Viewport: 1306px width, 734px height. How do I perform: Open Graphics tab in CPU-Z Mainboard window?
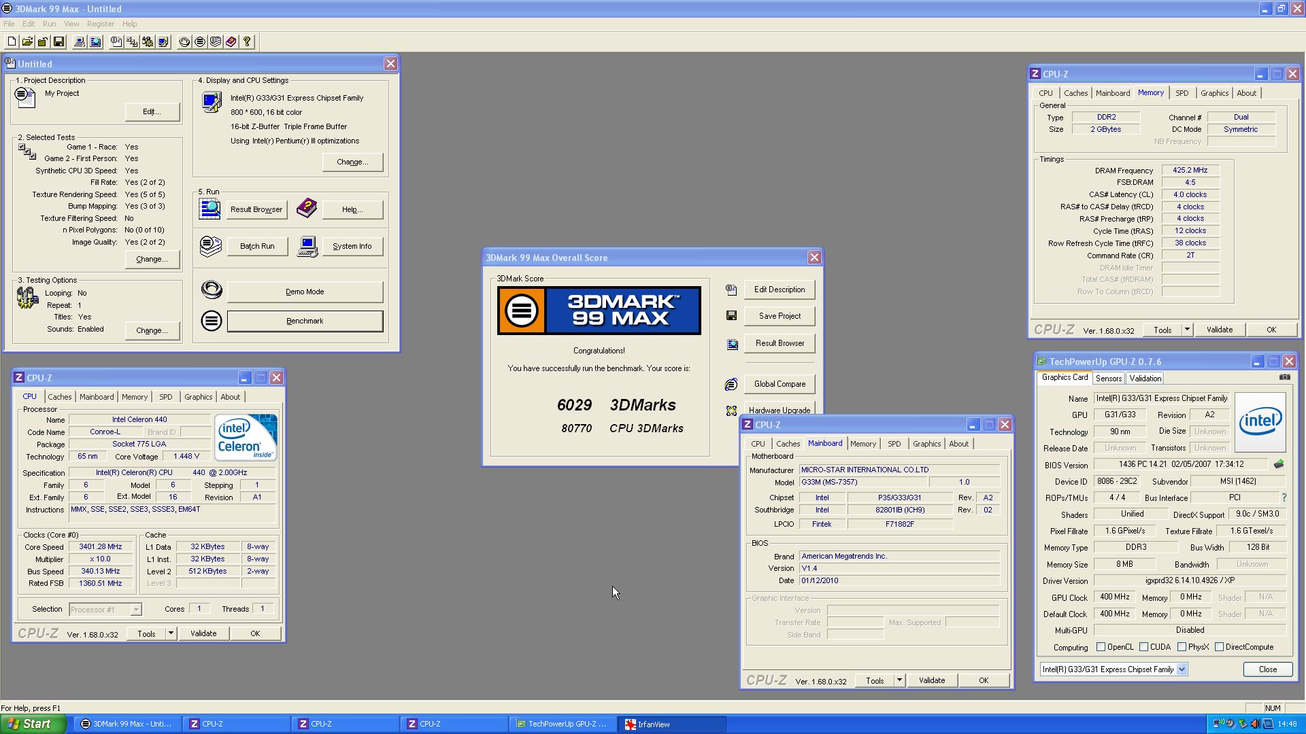click(926, 444)
